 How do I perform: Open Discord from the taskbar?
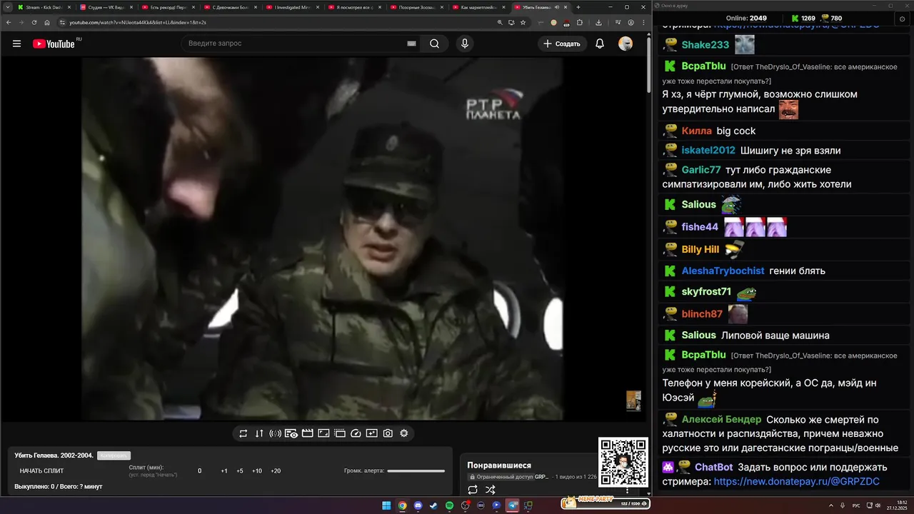pyautogui.click(x=418, y=505)
